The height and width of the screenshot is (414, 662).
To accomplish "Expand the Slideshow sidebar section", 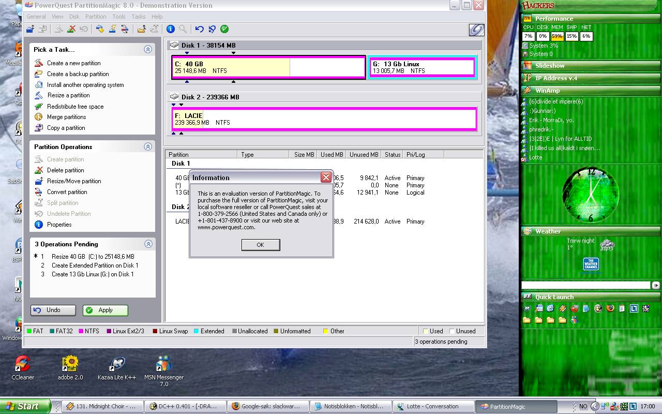I will [591, 66].
